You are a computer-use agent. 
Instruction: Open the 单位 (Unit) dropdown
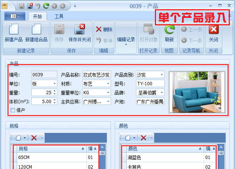point(54,83)
